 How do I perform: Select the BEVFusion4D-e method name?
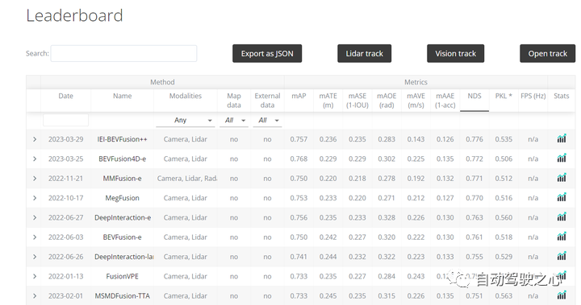pyautogui.click(x=123, y=159)
